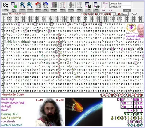Click the Richard Ruff signature text
Image resolution: width=145 pixels, height=128 pixels.
133,39
